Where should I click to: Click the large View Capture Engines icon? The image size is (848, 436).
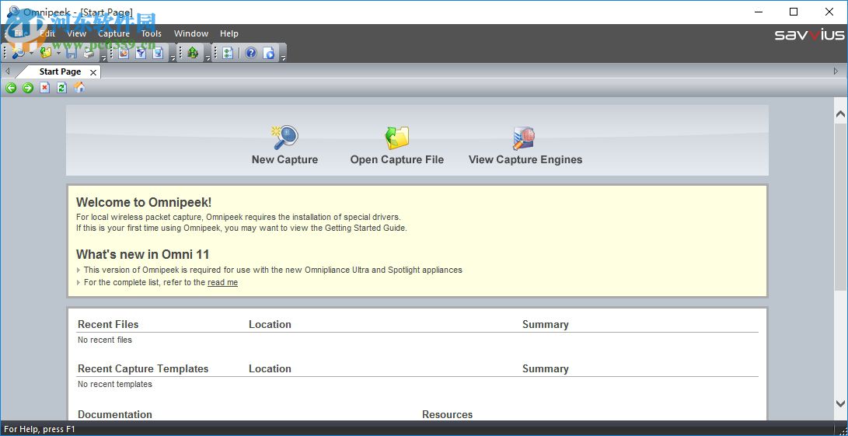(524, 138)
